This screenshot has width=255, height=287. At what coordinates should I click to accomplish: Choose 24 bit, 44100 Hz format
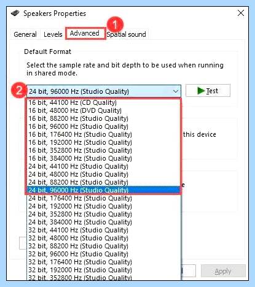click(104, 166)
